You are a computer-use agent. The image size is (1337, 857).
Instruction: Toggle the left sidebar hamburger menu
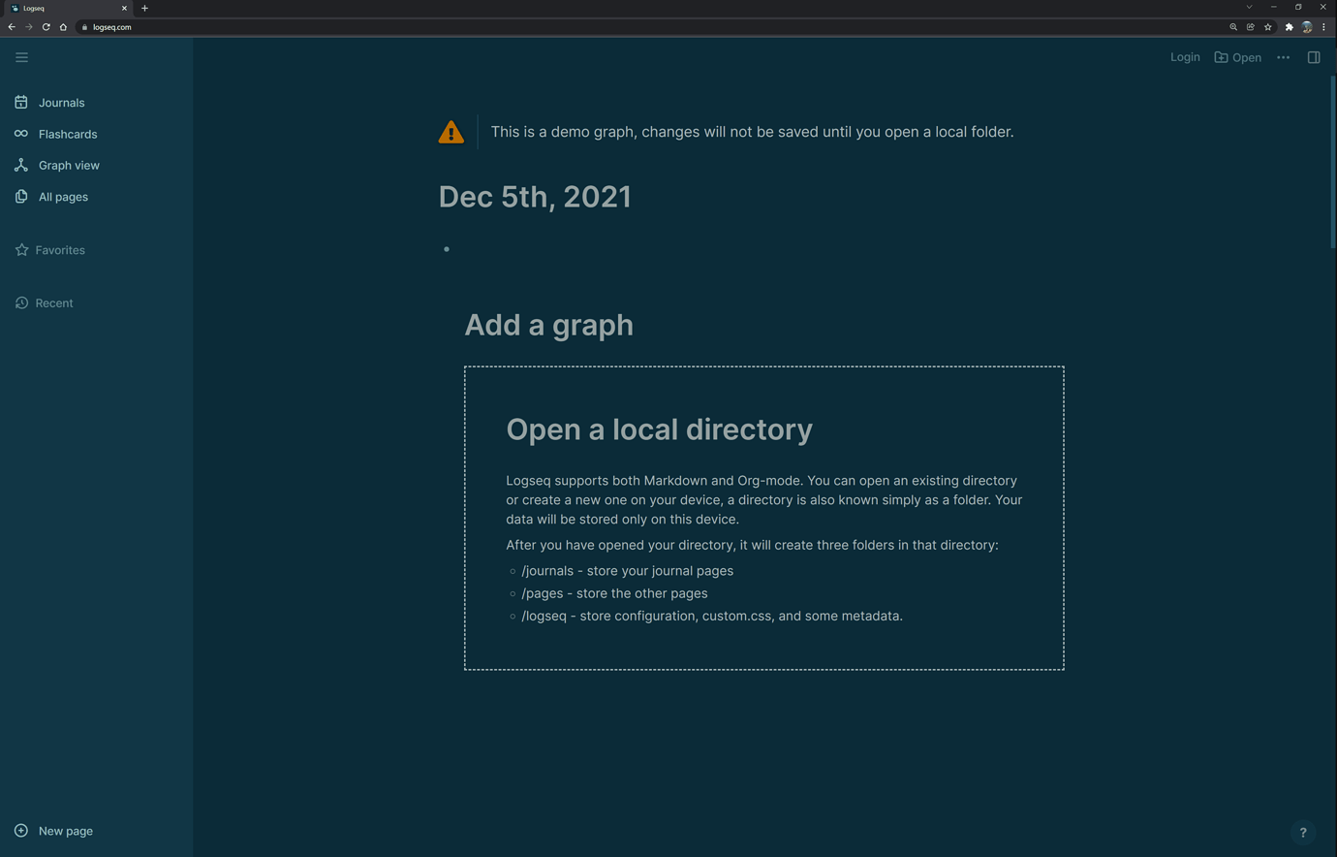[x=21, y=57]
